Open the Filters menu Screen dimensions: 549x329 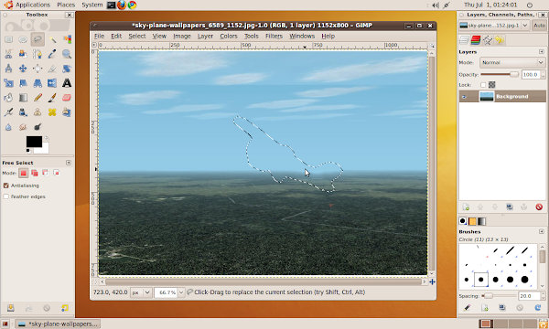click(x=274, y=36)
